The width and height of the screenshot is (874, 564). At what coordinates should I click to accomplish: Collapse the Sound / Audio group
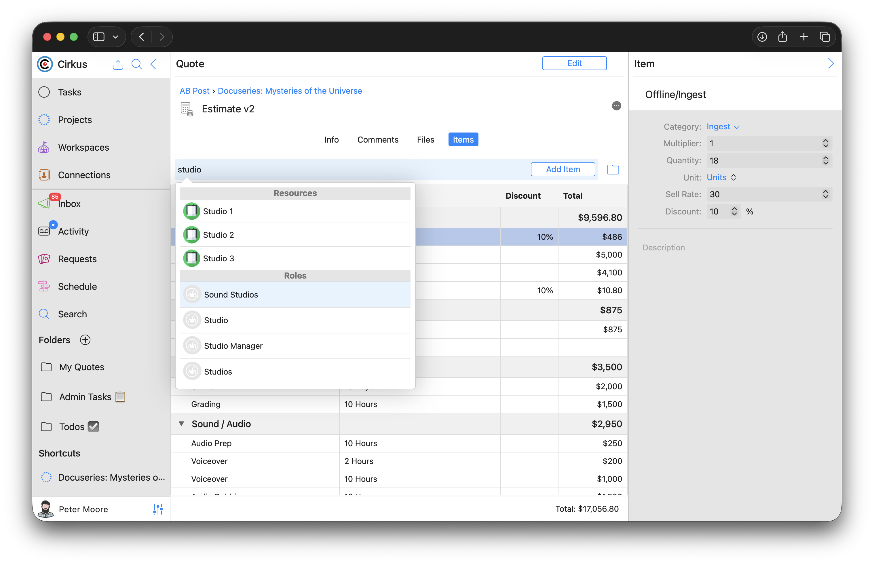181,424
